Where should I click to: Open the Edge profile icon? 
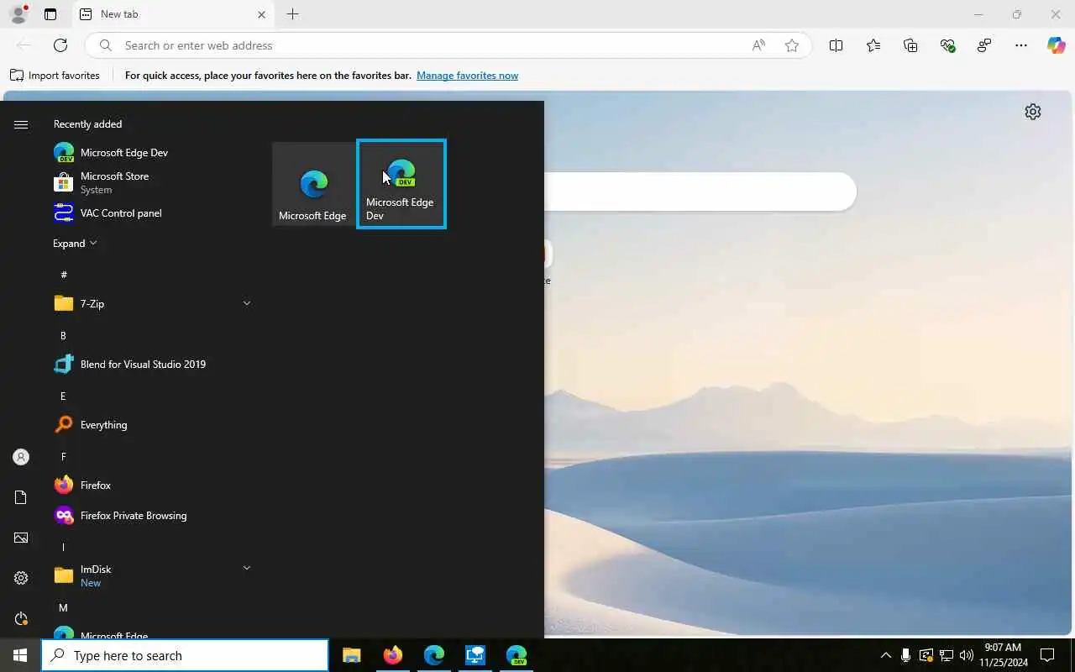18,14
